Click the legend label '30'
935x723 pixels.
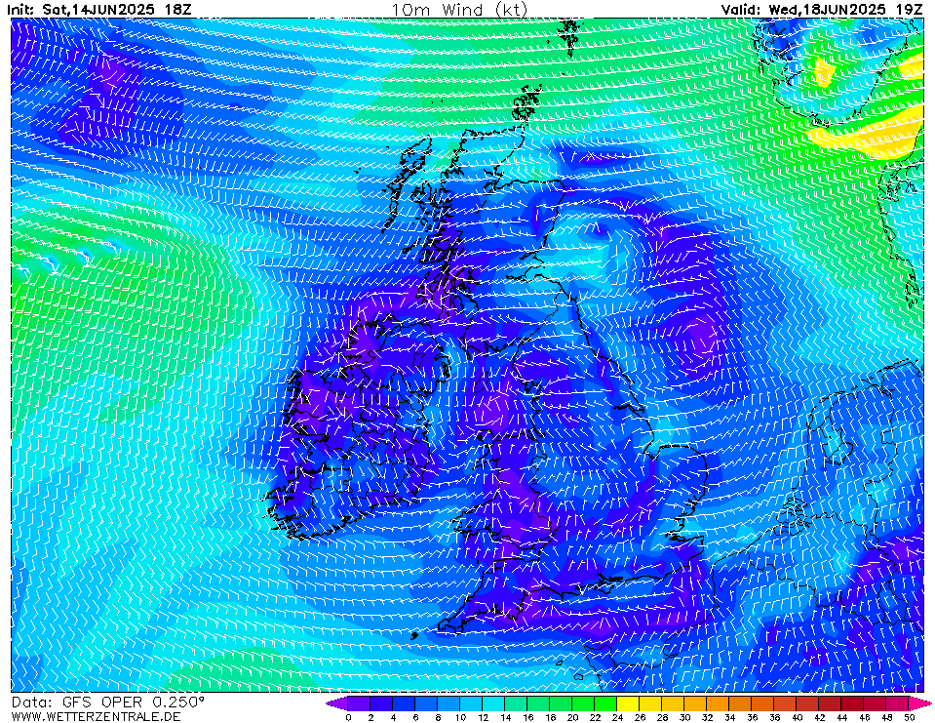685,717
